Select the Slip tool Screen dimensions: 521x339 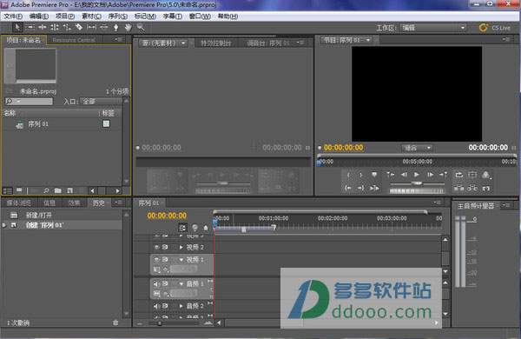click(x=91, y=27)
